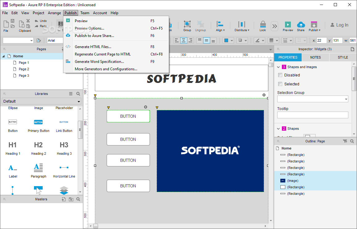Click the Cut scissors icon
This screenshot has height=229, width=357.
tap(28, 21)
